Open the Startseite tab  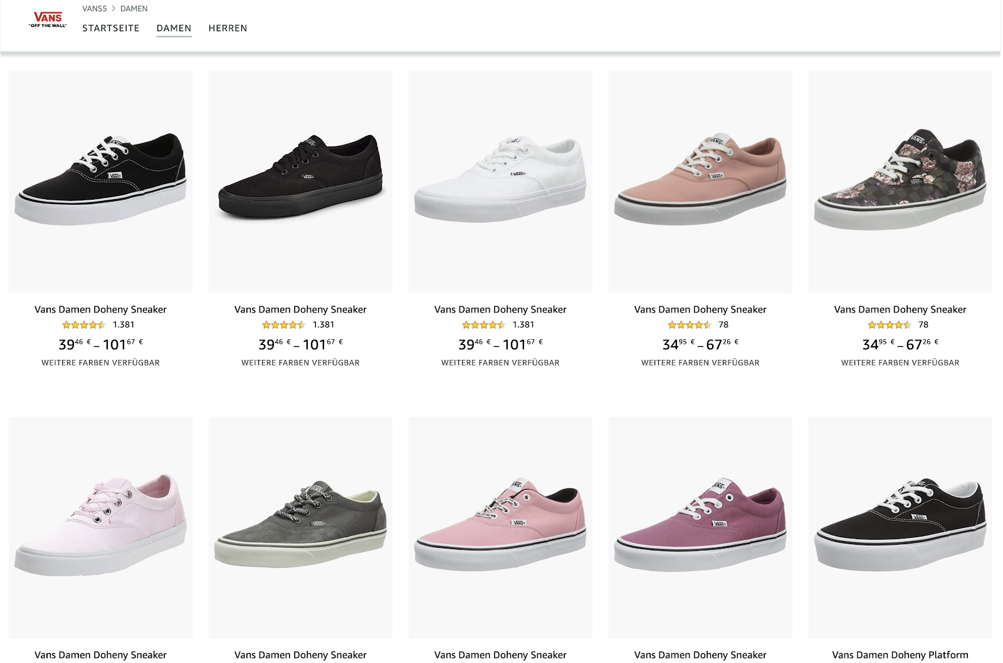click(x=111, y=28)
